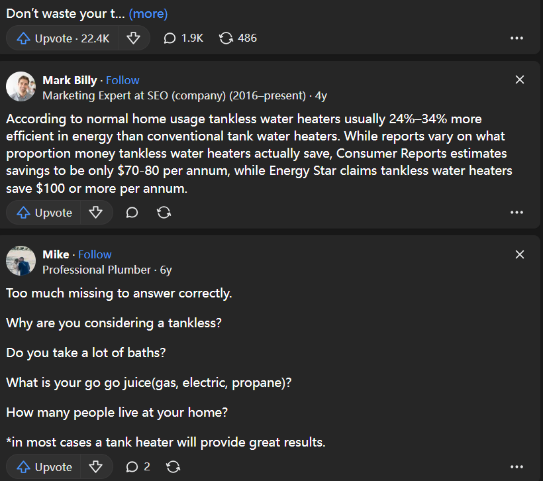This screenshot has height=481, width=543.
Task: Follow Mark Billy
Action: [x=123, y=80]
